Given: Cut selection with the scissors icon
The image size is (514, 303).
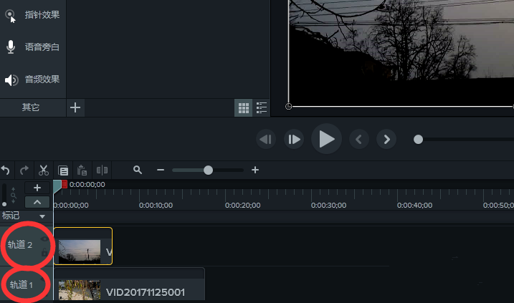Looking at the screenshot, I should 44,170.
